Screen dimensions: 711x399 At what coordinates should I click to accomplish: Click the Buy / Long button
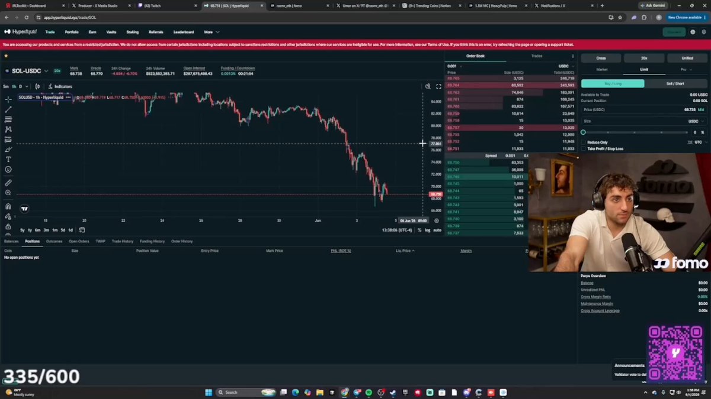(613, 83)
